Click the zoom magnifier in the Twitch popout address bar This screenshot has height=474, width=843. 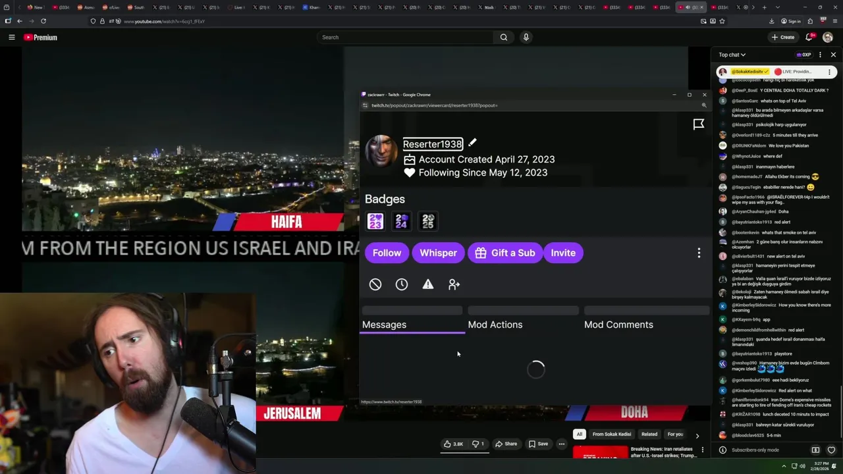(x=704, y=105)
